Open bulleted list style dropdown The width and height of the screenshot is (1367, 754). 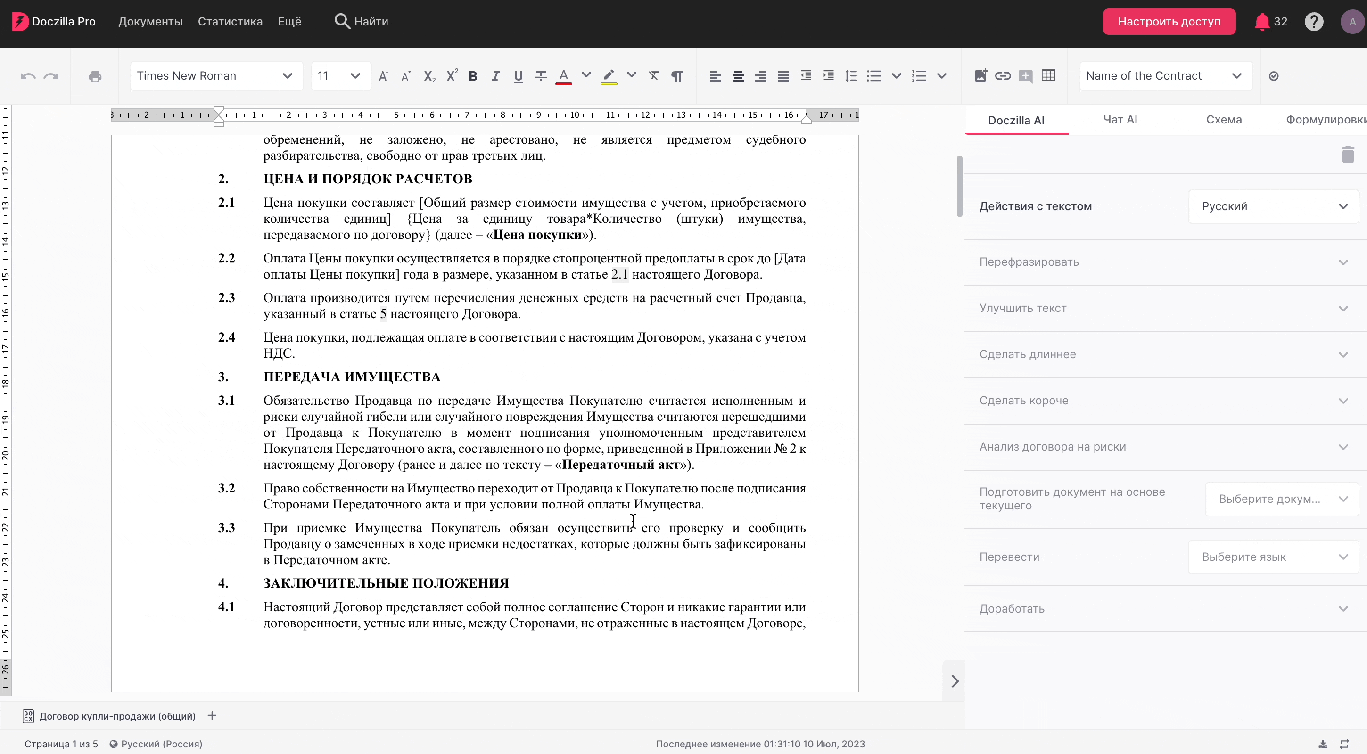[x=896, y=76]
